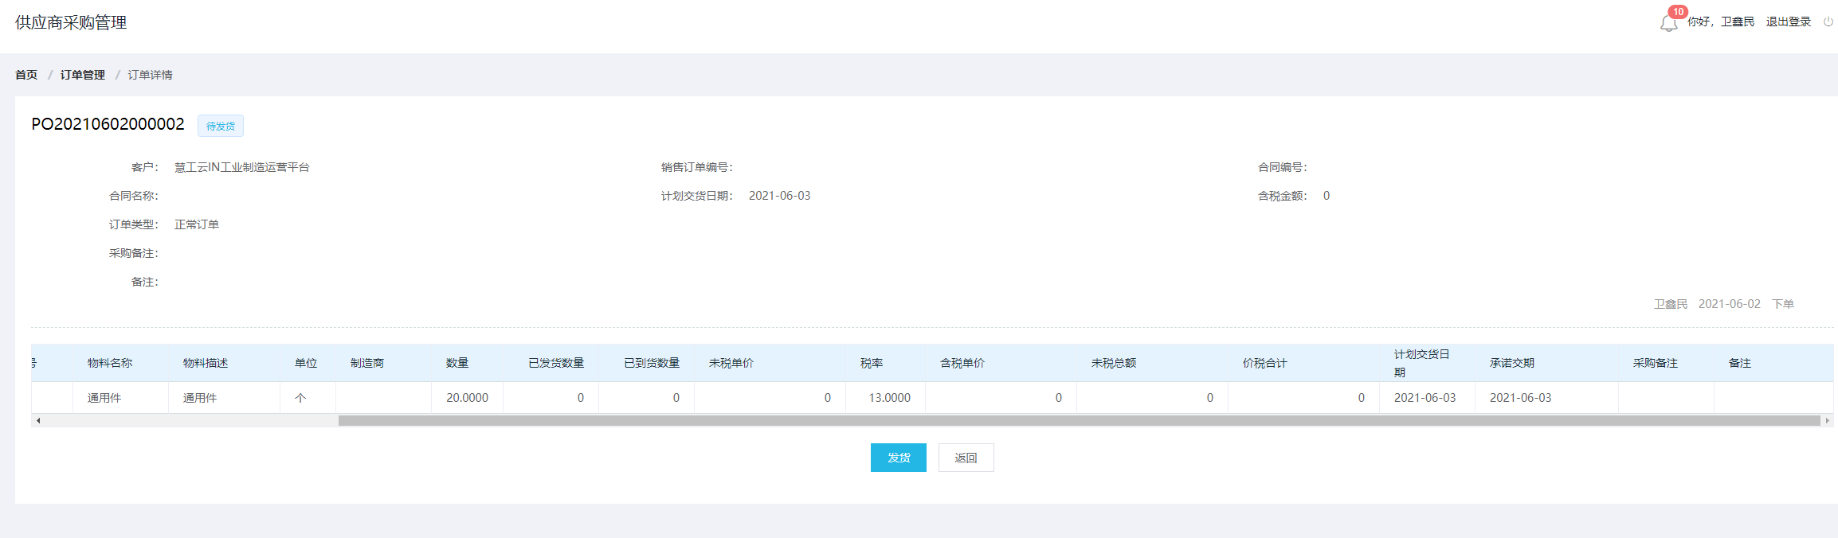Click the 供应商采购管理 app title

pyautogui.click(x=71, y=23)
